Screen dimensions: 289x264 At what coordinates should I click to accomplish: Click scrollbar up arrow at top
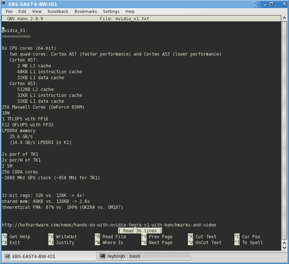point(284,18)
